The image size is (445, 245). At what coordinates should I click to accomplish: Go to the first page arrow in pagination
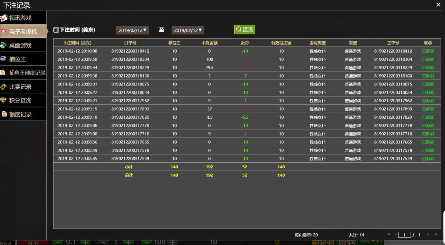[389, 234]
